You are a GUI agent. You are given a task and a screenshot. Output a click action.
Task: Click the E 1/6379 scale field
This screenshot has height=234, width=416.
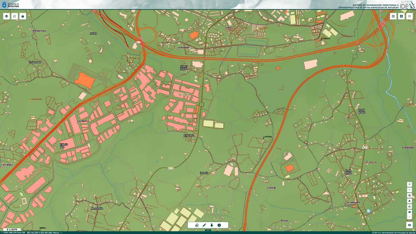[x=12, y=230]
